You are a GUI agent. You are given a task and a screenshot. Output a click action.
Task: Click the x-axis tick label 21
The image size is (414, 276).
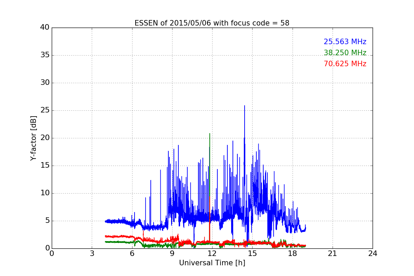pyautogui.click(x=333, y=254)
